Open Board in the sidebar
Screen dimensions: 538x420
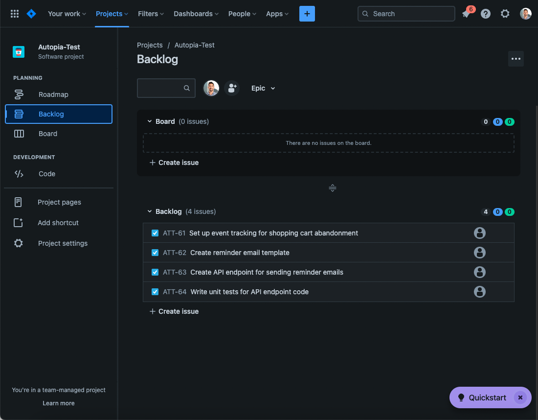(x=59, y=134)
